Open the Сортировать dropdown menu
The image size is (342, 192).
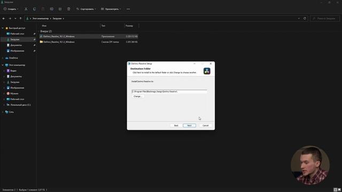(86, 9)
